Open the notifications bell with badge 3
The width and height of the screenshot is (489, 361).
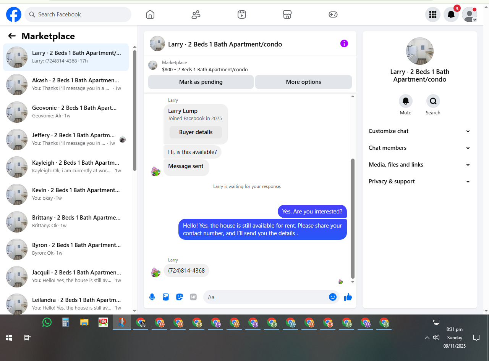[451, 14]
